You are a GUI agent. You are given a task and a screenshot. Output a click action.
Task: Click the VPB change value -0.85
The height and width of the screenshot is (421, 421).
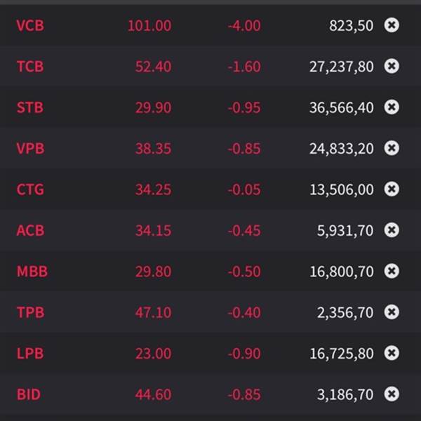(244, 149)
